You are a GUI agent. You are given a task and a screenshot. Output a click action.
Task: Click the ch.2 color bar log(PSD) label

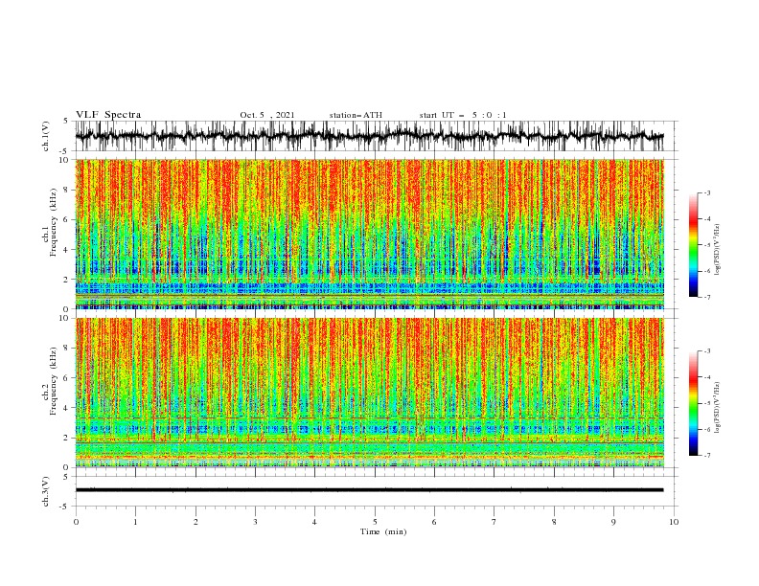click(x=718, y=408)
